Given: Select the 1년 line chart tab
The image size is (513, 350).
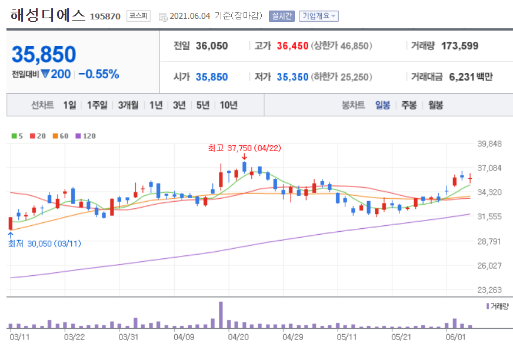Looking at the screenshot, I should coord(156,105).
